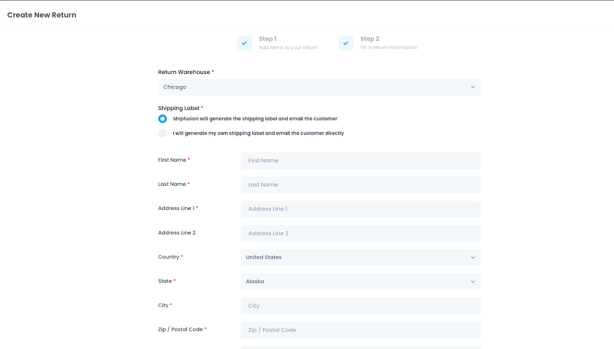Click the Country field label
Image resolution: width=614 pixels, height=349 pixels.
[x=168, y=257]
